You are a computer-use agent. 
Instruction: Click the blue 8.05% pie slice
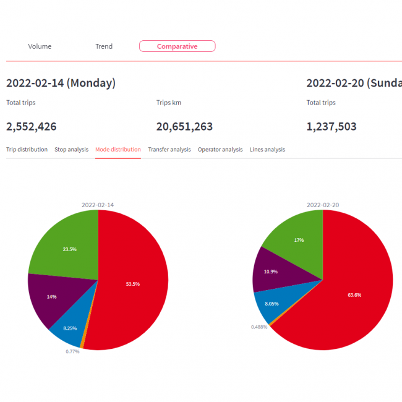click(x=273, y=305)
